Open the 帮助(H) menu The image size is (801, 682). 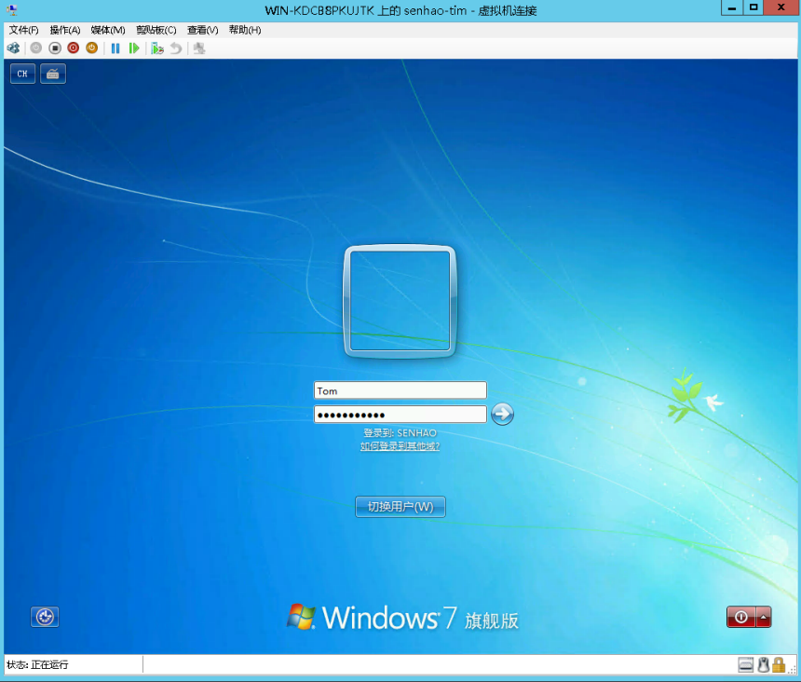(x=245, y=30)
